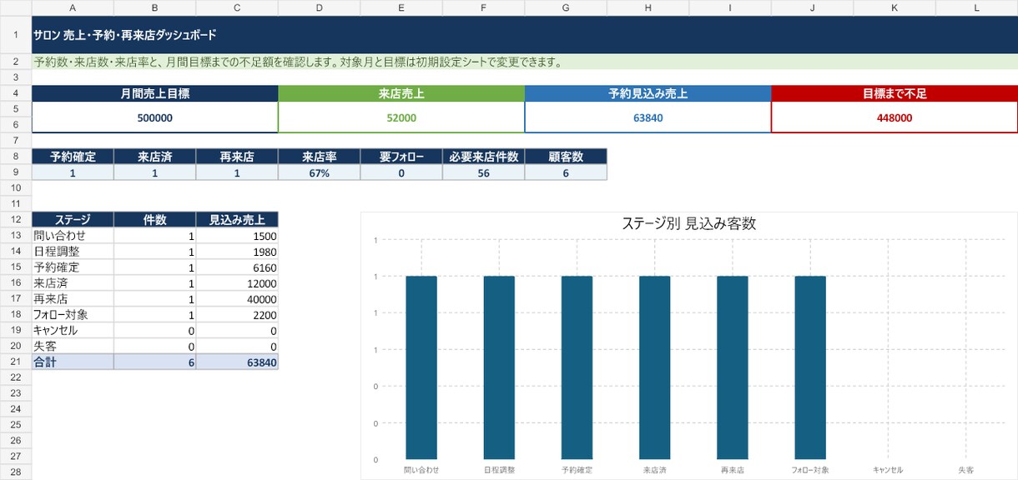Viewport: 1018px width, 480px height.
Task: Select the 予約見込み売上 blue header cell
Action: (x=648, y=94)
